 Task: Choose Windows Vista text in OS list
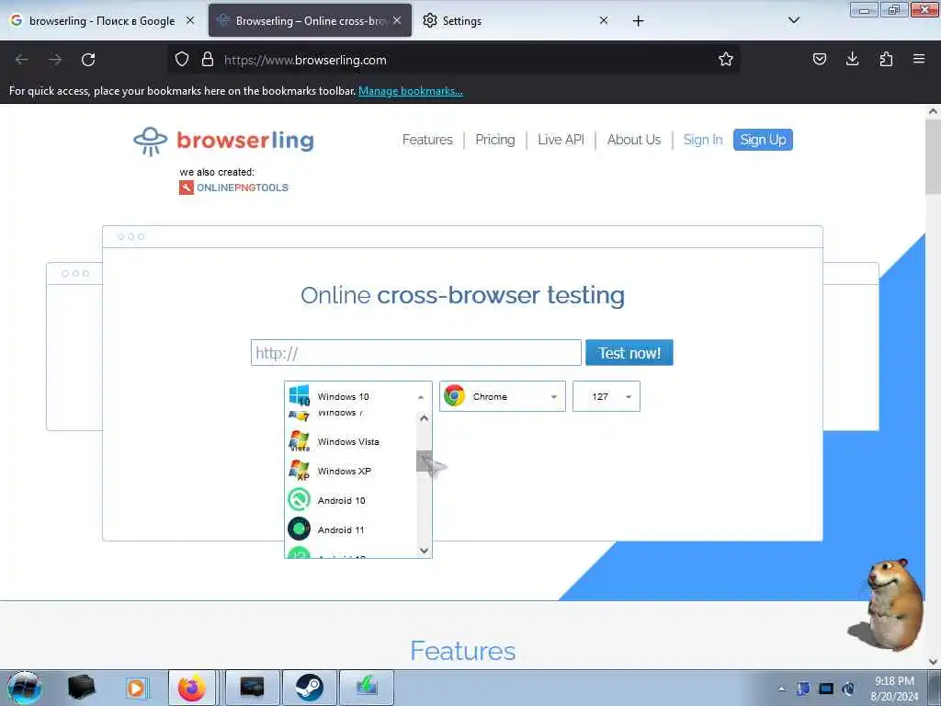pos(348,441)
